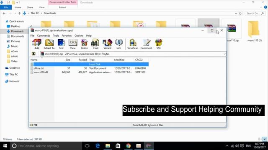Open WinRAR Tools menu
This screenshot has width=268, height=150.
click(56, 35)
